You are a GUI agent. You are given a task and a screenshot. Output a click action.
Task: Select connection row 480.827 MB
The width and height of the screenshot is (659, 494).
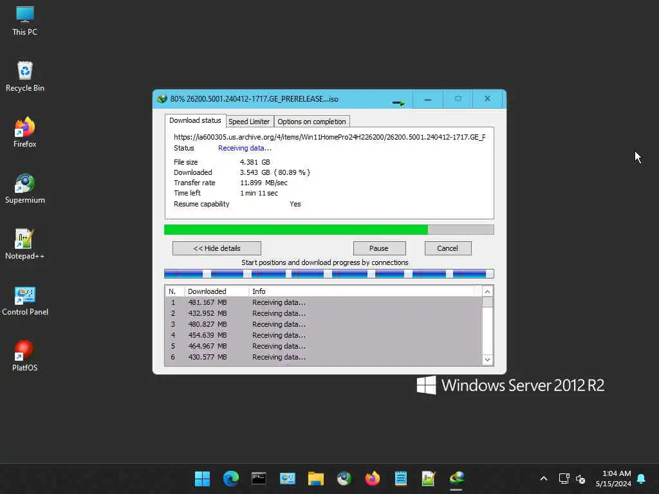[x=323, y=324]
